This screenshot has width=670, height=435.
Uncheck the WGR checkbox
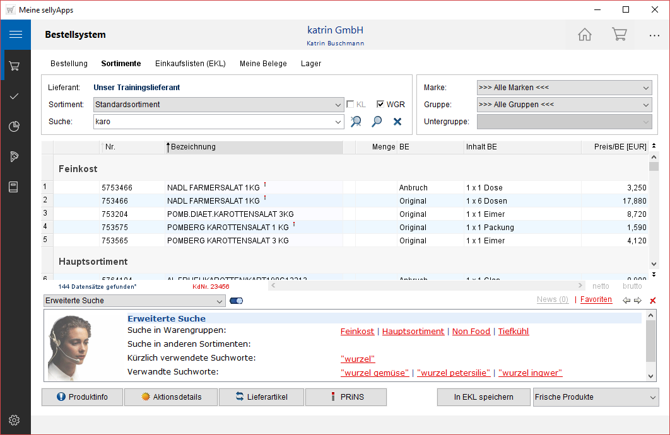coord(380,105)
